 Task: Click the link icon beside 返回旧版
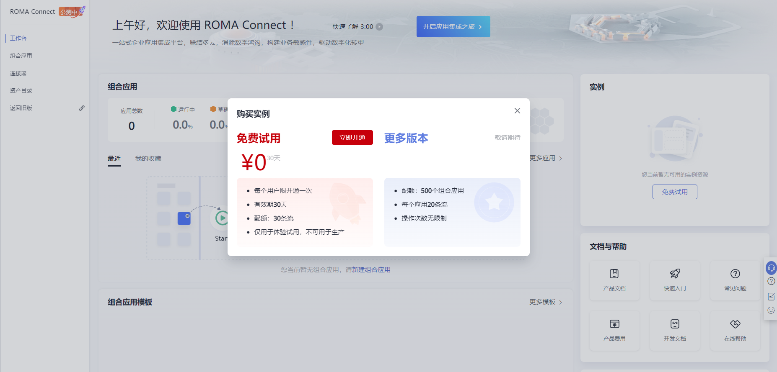point(82,108)
